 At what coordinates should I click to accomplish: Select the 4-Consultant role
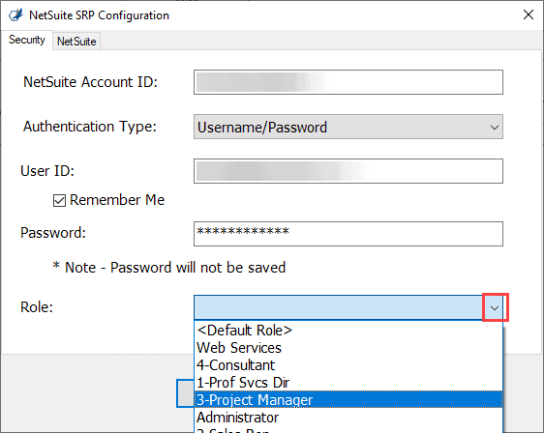(348, 365)
